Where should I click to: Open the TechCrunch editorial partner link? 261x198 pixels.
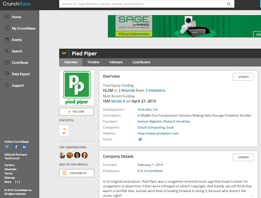click(12, 158)
